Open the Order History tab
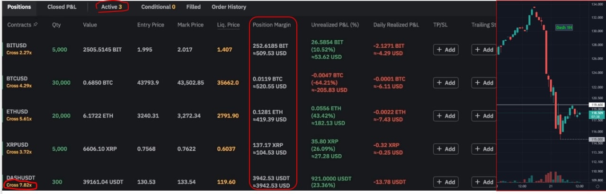Screen dimensions: 606x194 (x=229, y=7)
